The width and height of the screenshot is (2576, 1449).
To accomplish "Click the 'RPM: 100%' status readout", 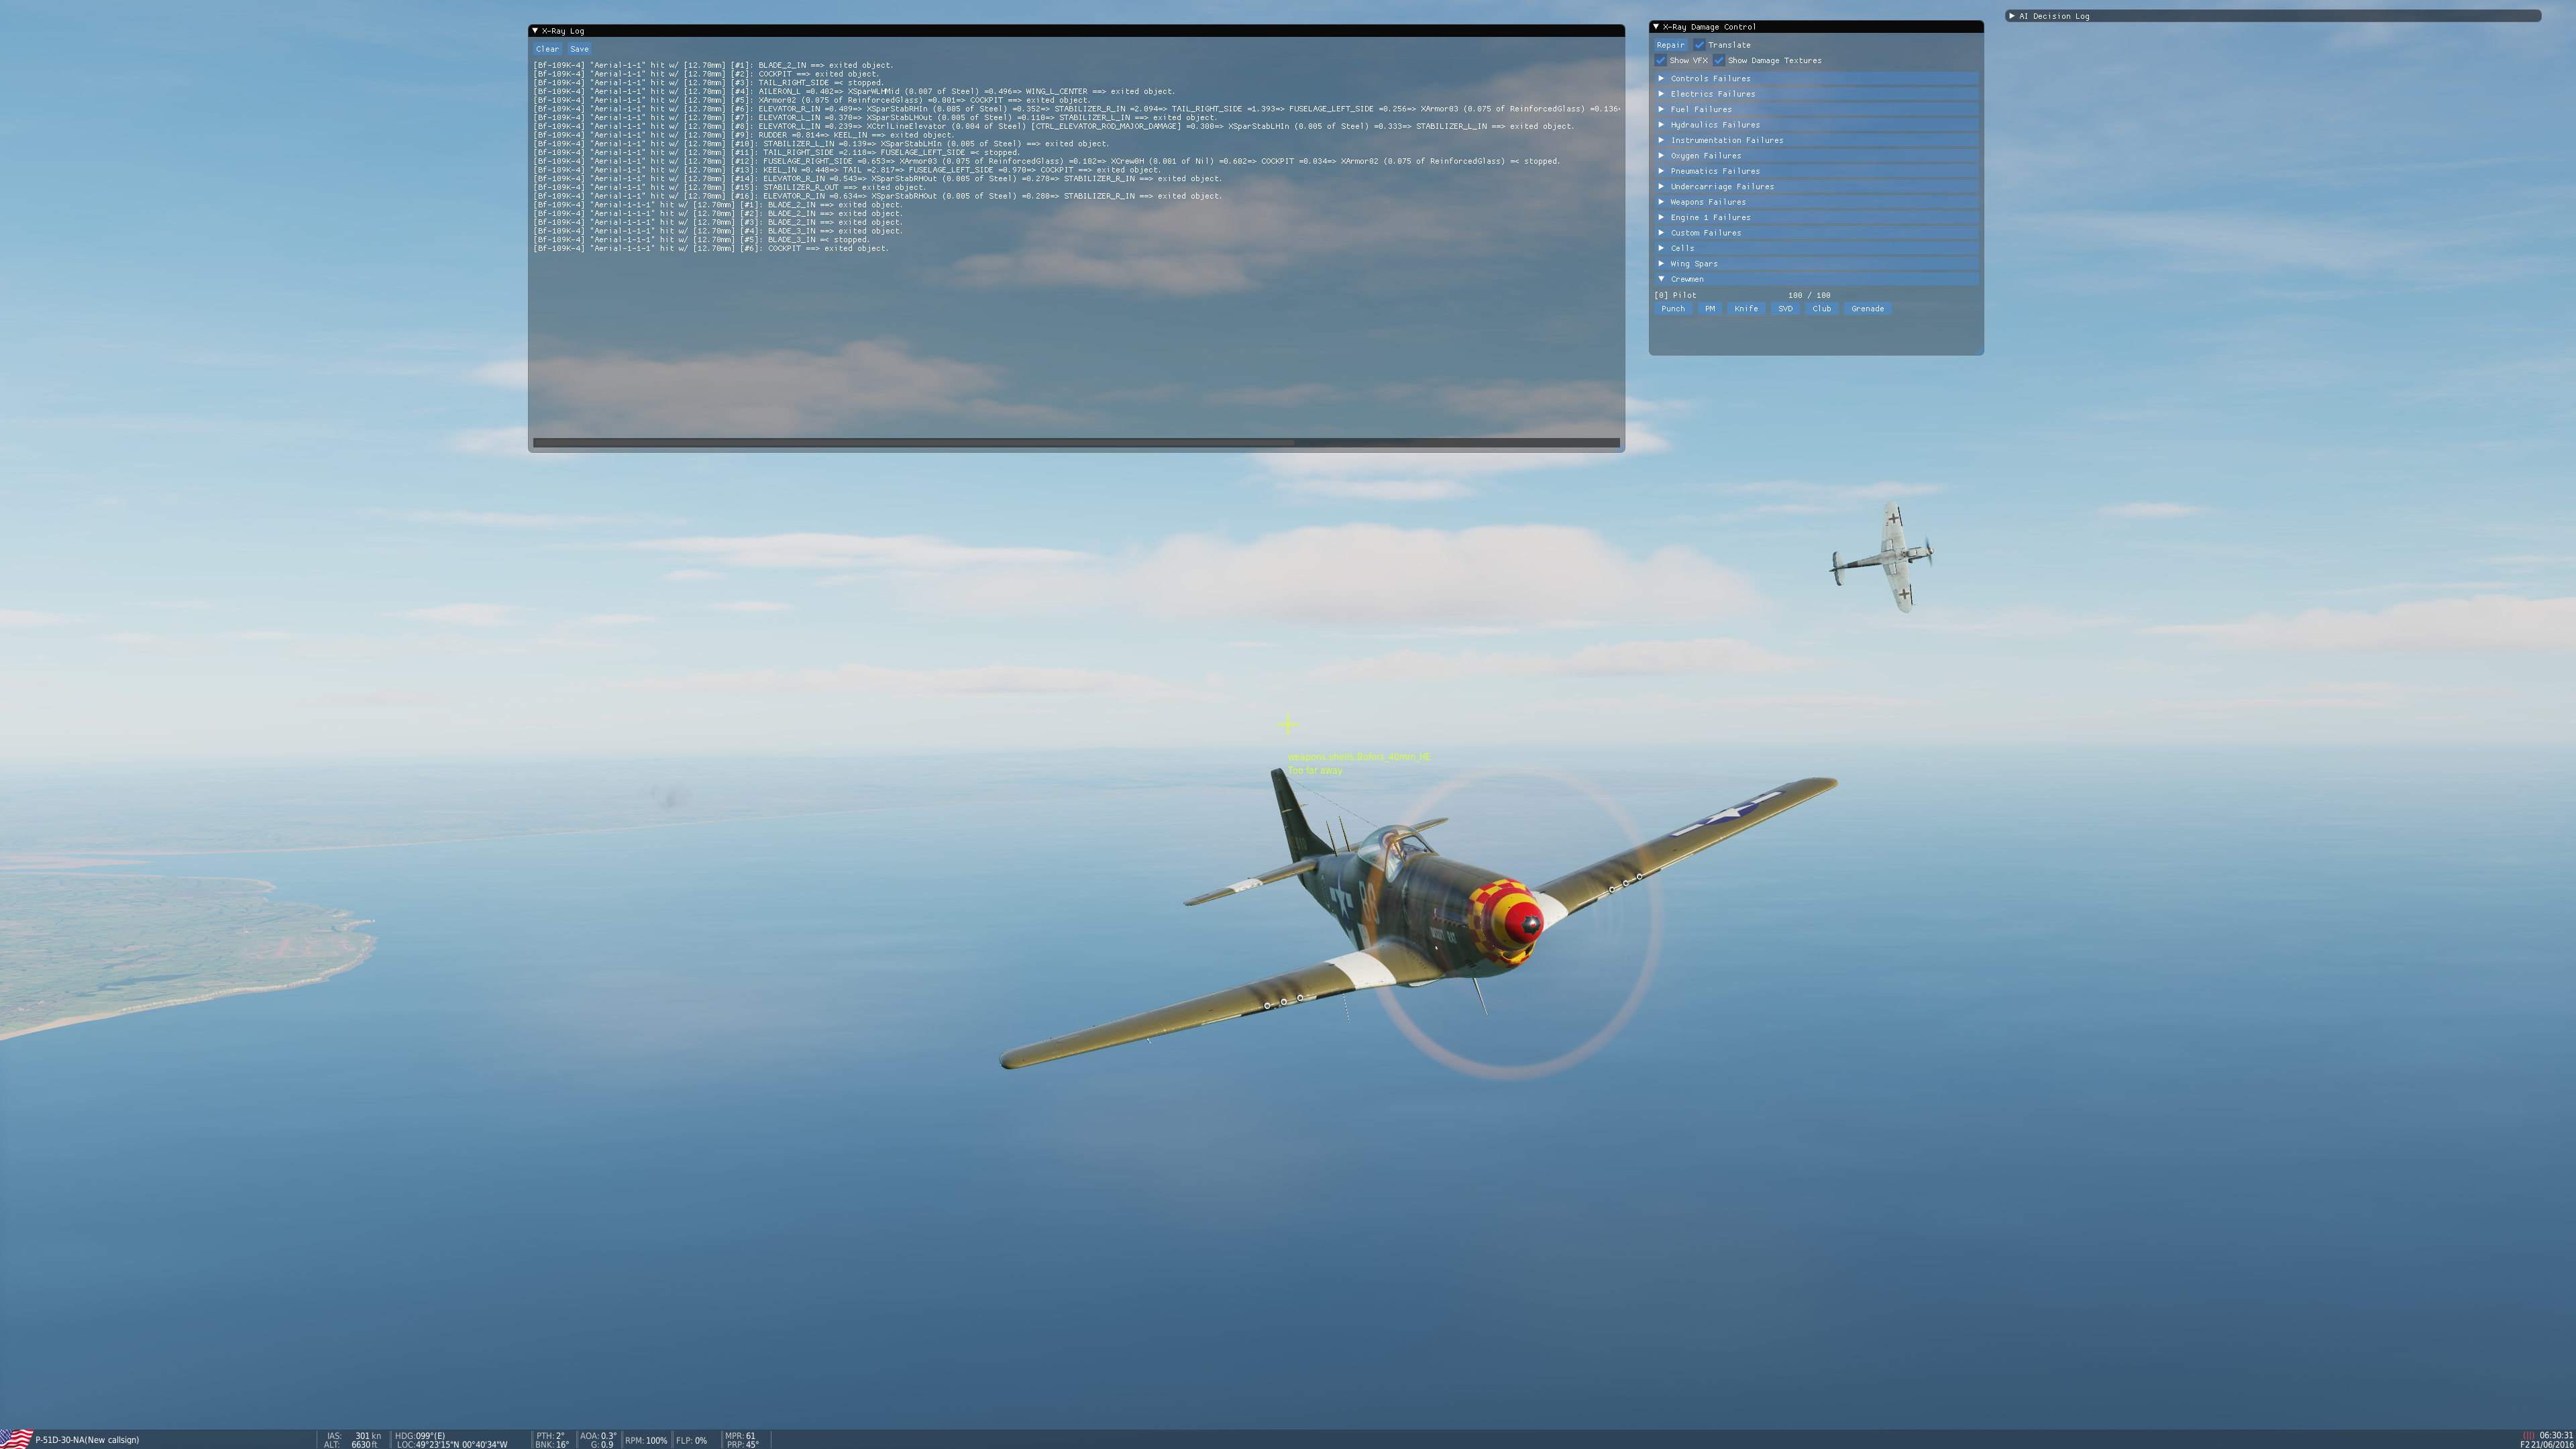I will [646, 1441].
